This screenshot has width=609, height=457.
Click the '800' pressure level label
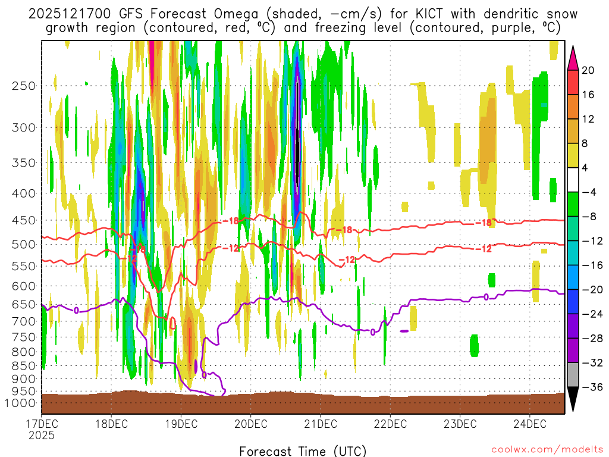[x=23, y=352]
